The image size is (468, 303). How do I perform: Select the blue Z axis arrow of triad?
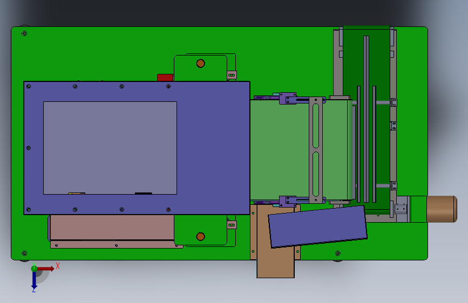tap(34, 280)
